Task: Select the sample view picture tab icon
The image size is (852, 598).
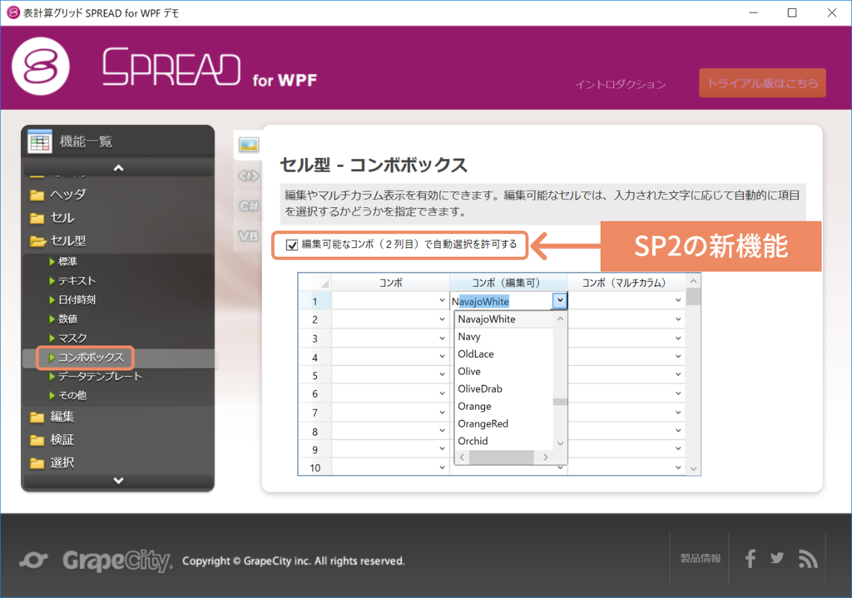Action: 249,145
